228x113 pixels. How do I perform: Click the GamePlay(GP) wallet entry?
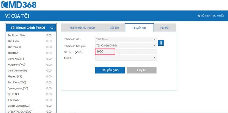[30, 59]
